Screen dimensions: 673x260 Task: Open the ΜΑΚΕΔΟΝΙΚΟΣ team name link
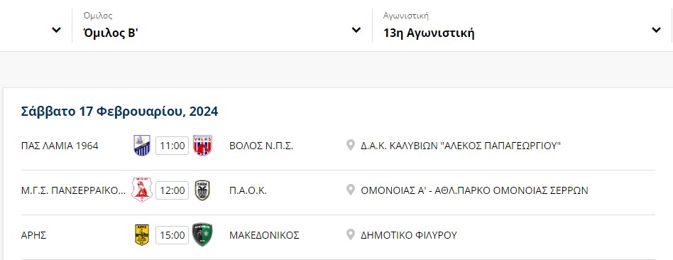(264, 236)
